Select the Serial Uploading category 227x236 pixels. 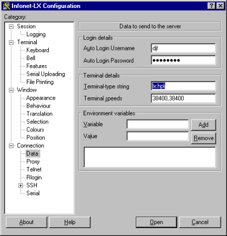click(45, 74)
